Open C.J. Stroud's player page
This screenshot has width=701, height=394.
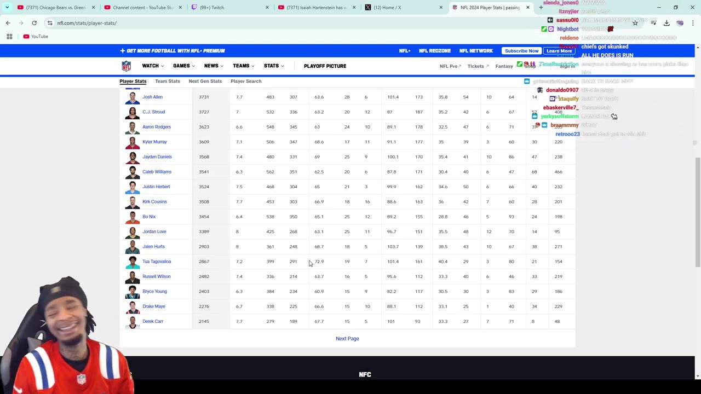153,112
